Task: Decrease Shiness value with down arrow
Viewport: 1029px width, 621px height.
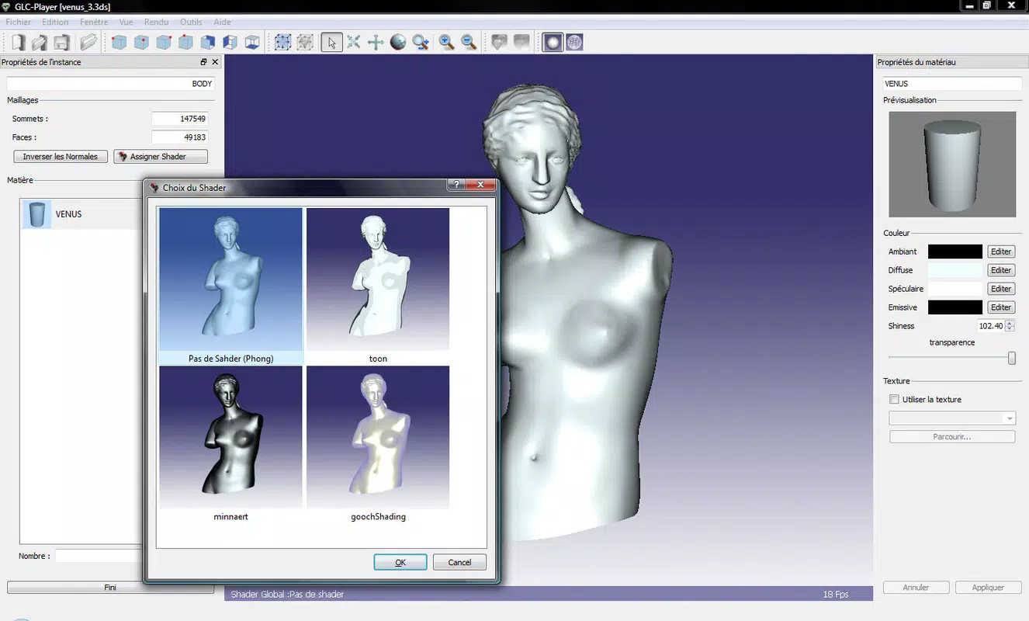Action: (x=1010, y=329)
